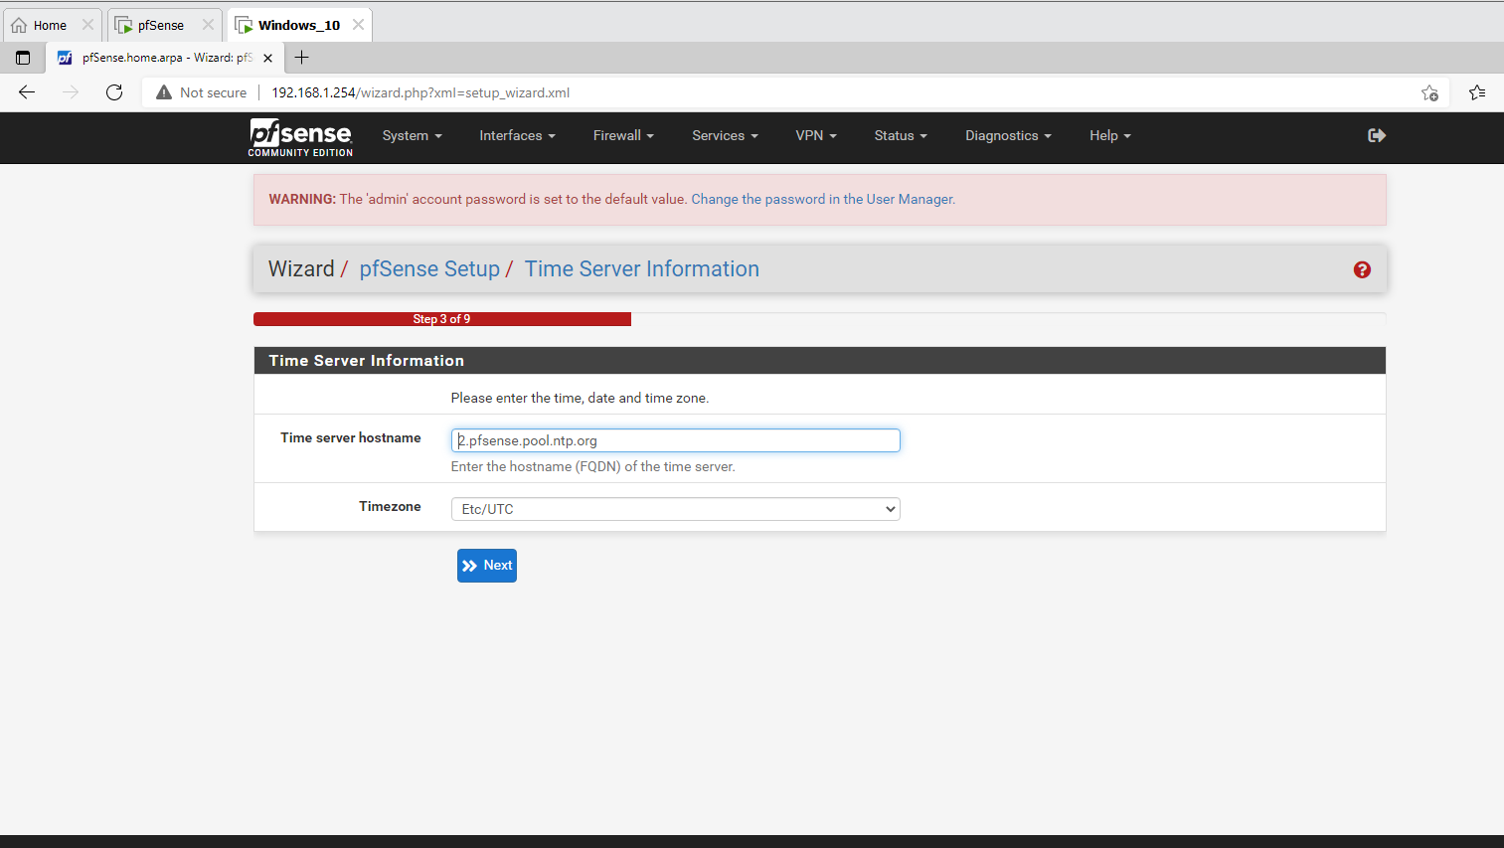
Task: Close the pfSense.home.arpa browser tab
Action: tap(267, 58)
